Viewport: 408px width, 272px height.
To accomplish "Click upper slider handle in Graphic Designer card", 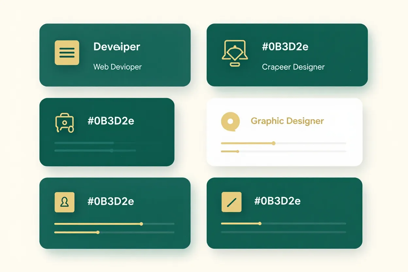I will (274, 143).
